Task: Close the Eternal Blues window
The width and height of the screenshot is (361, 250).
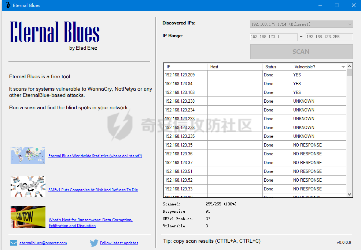Action: 354,5
